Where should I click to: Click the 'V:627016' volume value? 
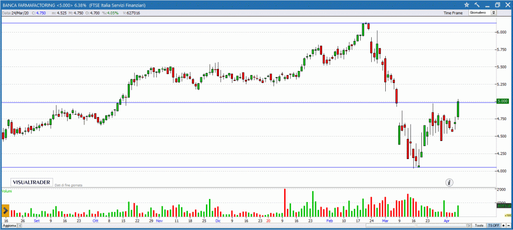point(132,13)
